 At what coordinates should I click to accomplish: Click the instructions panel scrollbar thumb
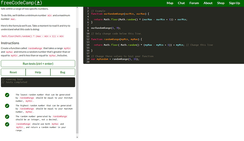[77, 81]
